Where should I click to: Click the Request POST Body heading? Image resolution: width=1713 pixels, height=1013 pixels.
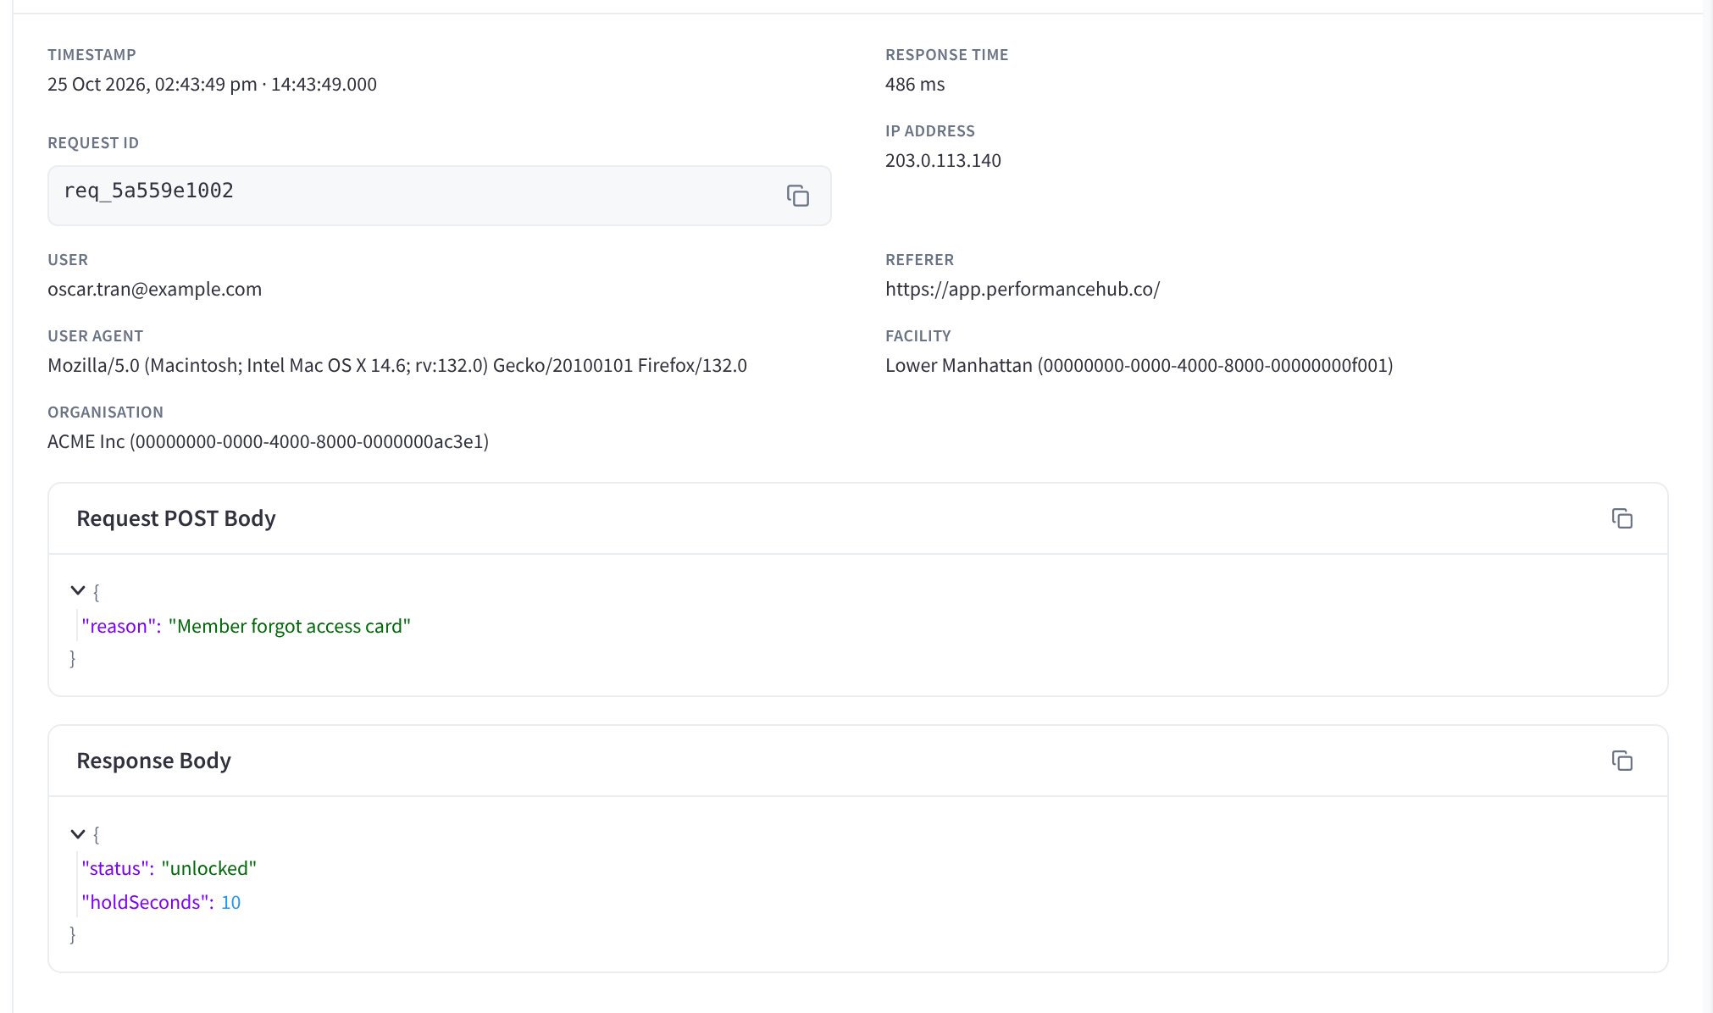[176, 518]
